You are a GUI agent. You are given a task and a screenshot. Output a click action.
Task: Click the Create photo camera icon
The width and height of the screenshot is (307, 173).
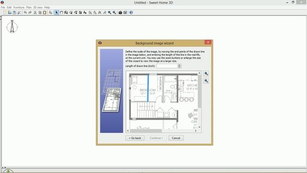coord(120,12)
